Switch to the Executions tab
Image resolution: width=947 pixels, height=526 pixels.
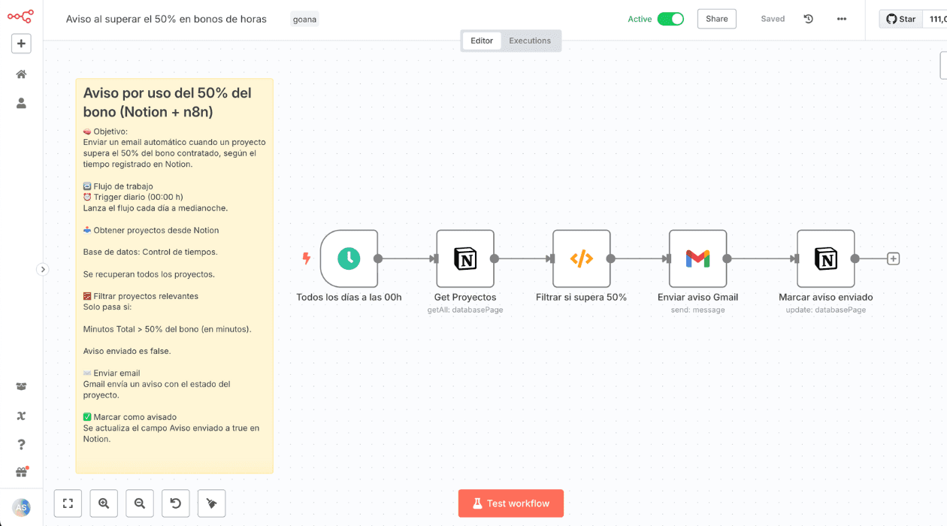(x=530, y=41)
